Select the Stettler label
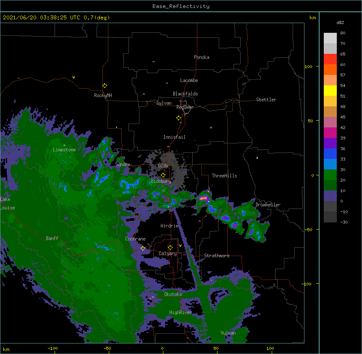This screenshot has width=362, height=354. [x=266, y=100]
